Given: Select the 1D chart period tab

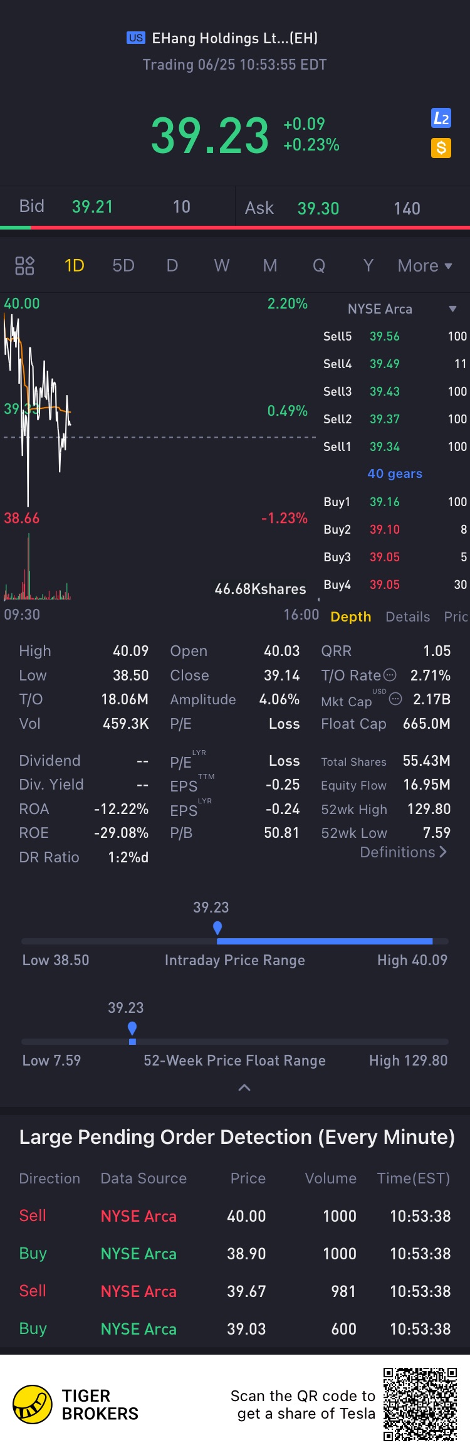Looking at the screenshot, I should coord(74,265).
